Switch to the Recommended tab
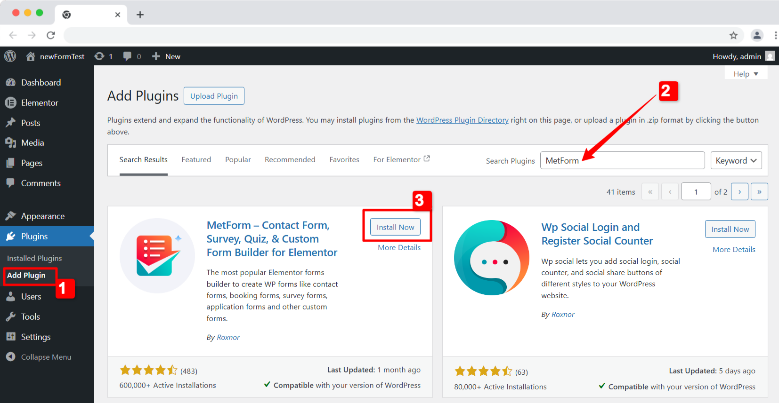779x403 pixels. 290,160
